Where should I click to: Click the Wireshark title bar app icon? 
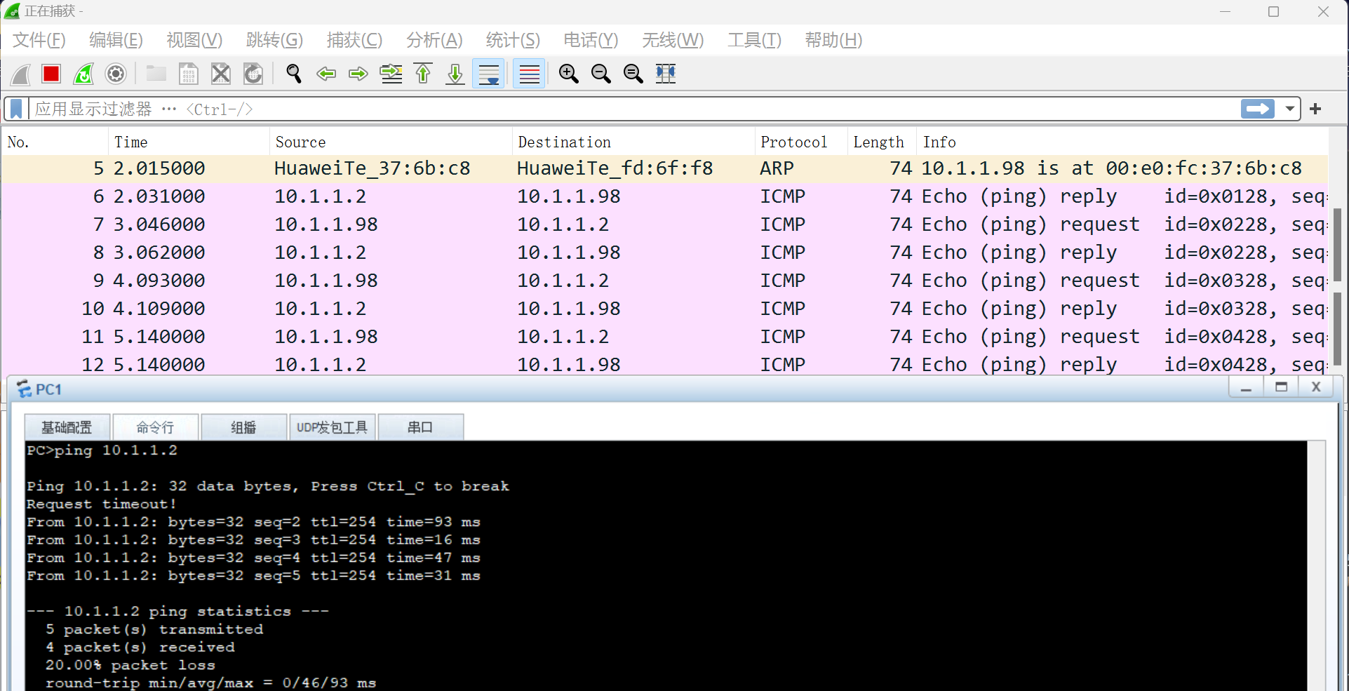pos(12,11)
